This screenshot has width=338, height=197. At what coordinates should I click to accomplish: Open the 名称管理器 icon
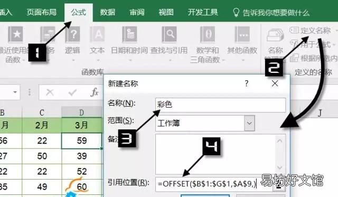click(x=275, y=35)
